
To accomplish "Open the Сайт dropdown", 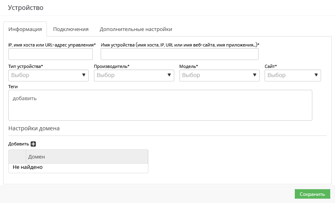I will 293,75.
